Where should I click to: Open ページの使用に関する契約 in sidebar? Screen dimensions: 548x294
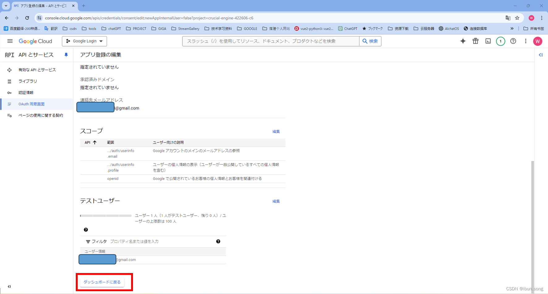[37, 115]
